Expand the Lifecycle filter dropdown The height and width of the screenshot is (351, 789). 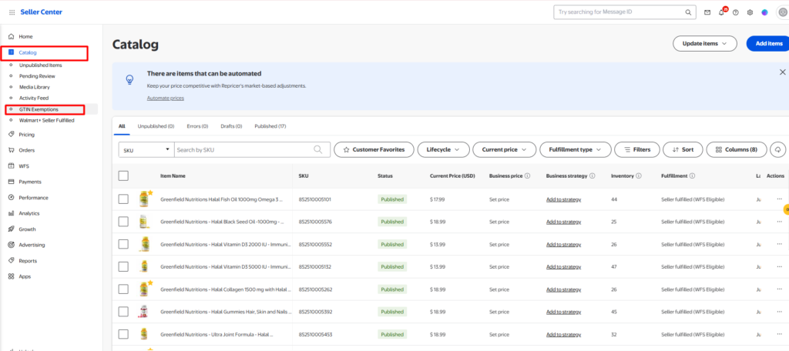point(443,149)
